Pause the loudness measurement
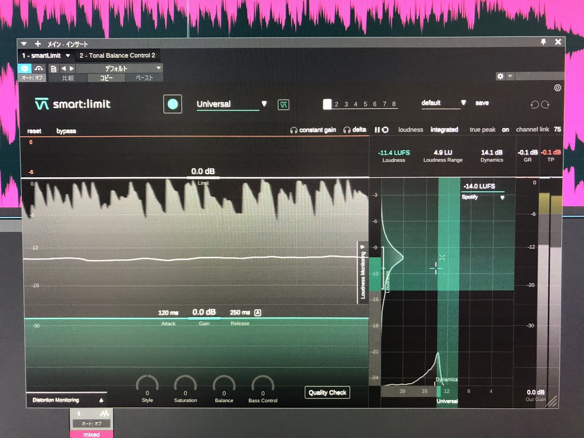 point(377,130)
